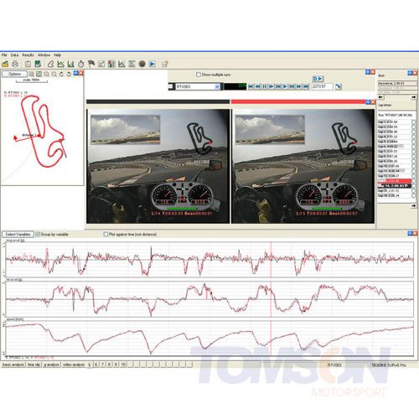Switch to the tab numbered 10
Image resolution: width=419 pixels, height=419 pixels.
pos(123,365)
